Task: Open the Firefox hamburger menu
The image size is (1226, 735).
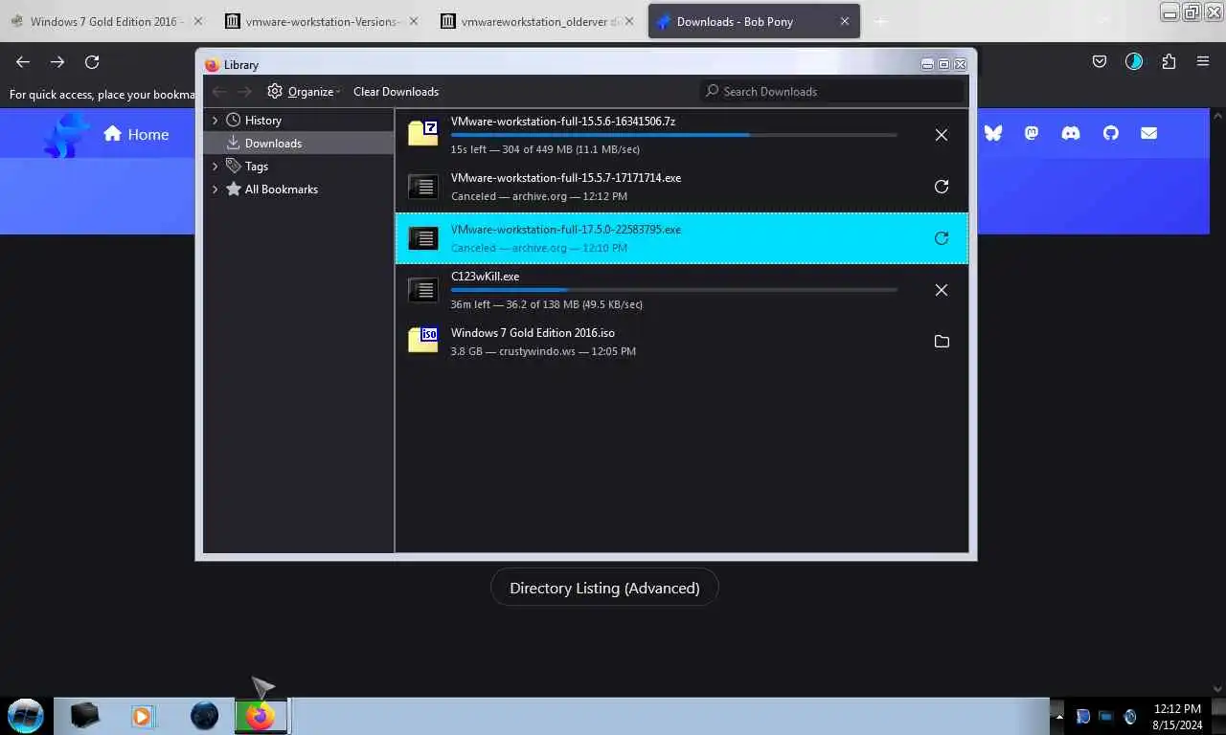Action: coord(1203,61)
